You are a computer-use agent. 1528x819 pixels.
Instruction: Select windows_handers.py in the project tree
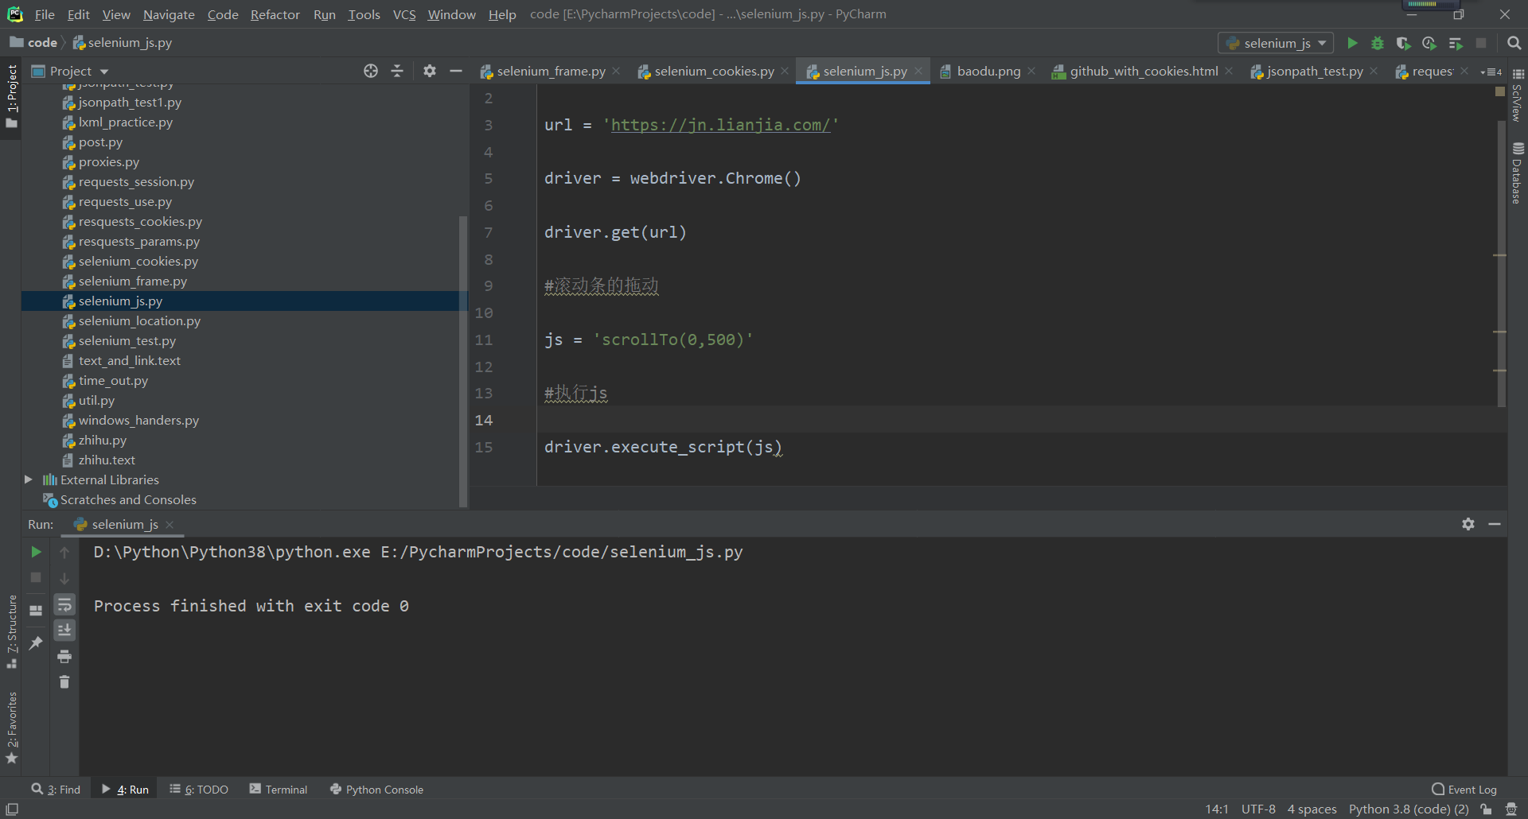coord(138,420)
